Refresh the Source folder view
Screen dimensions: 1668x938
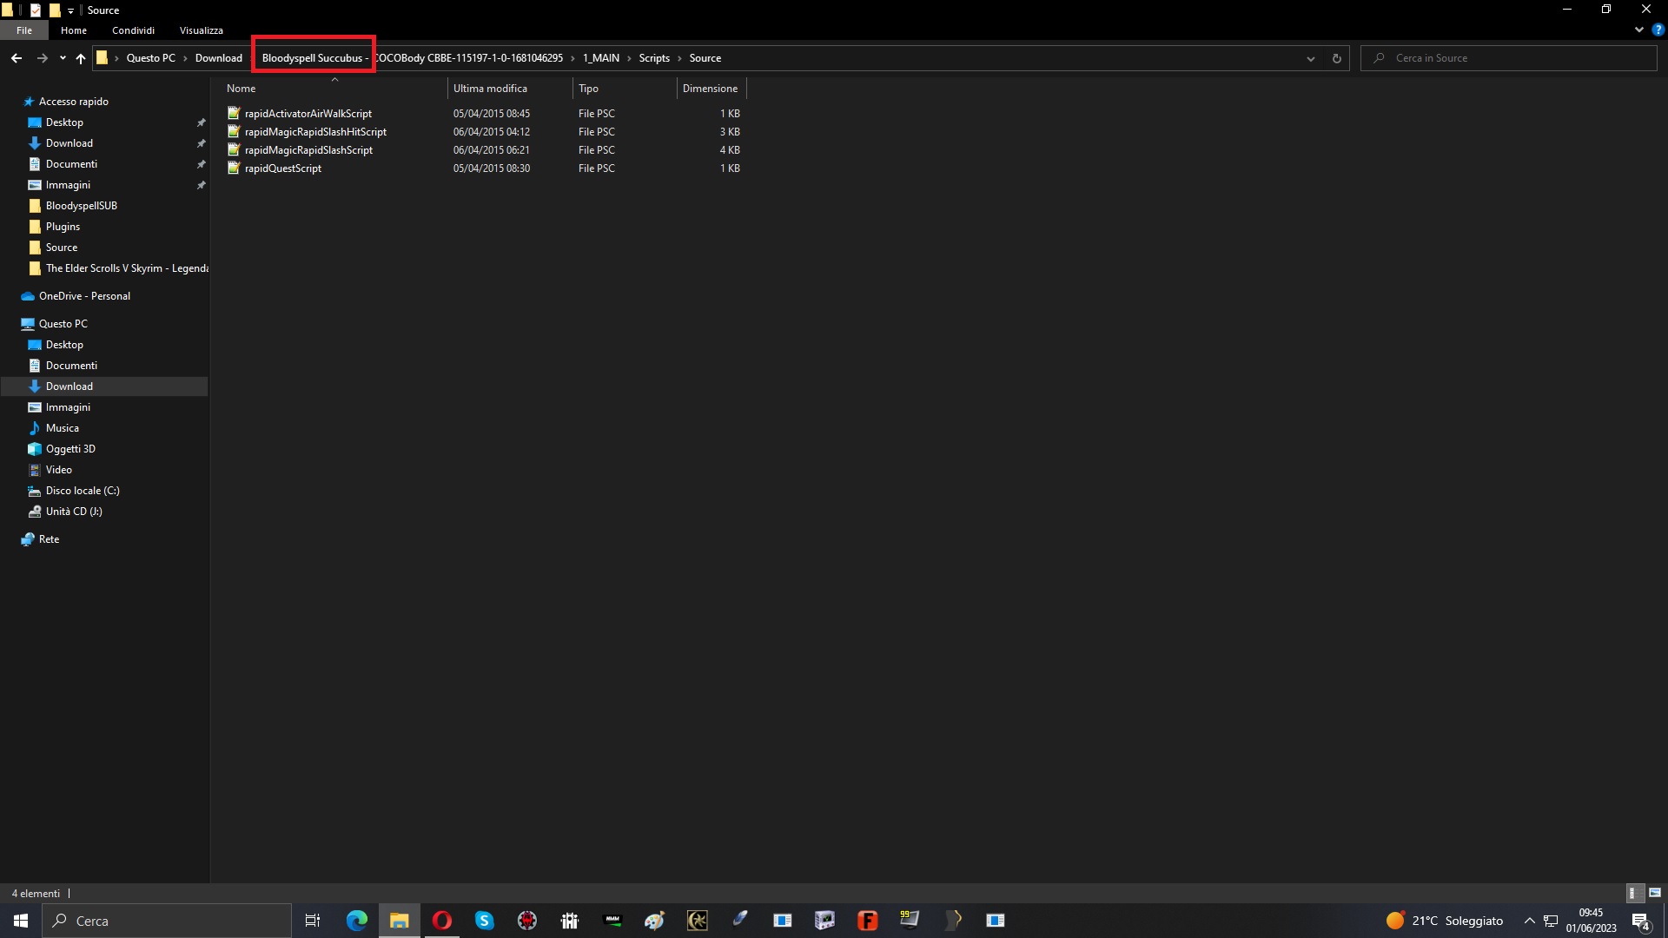point(1337,58)
